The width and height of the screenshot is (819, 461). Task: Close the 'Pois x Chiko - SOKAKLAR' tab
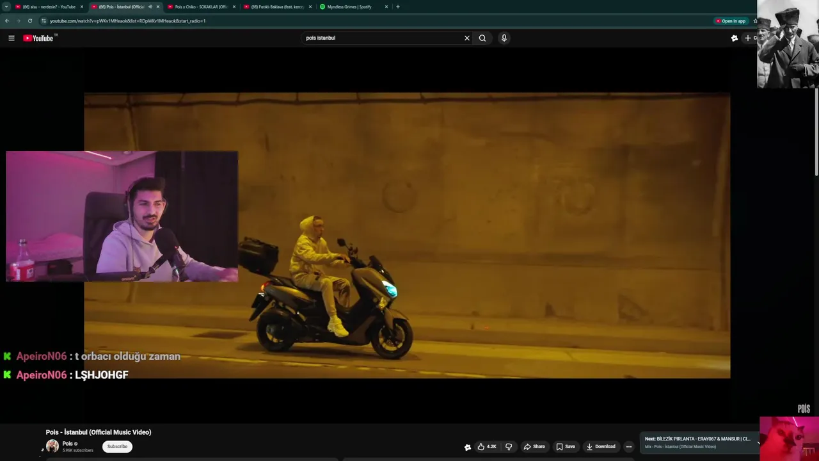click(x=234, y=6)
